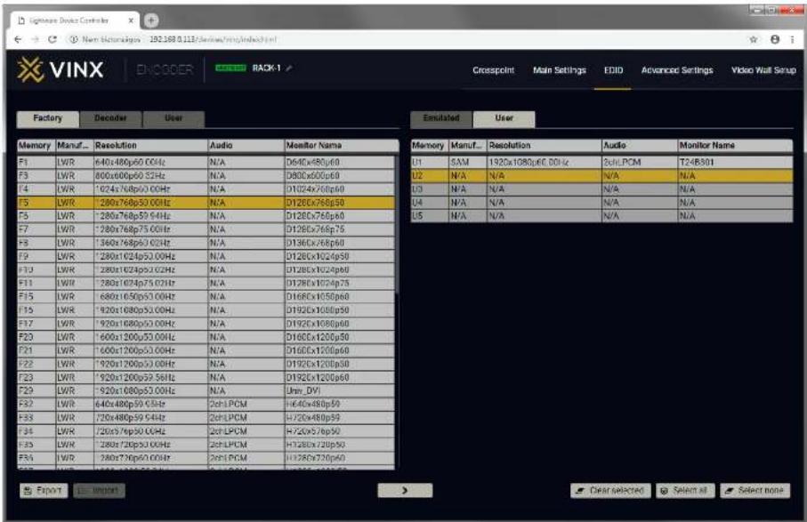
Task: Select the D1680x1050p60 row
Action: click(x=206, y=297)
